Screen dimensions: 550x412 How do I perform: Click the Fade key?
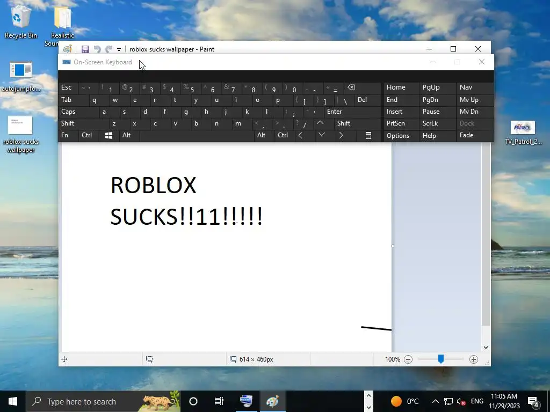475,136
